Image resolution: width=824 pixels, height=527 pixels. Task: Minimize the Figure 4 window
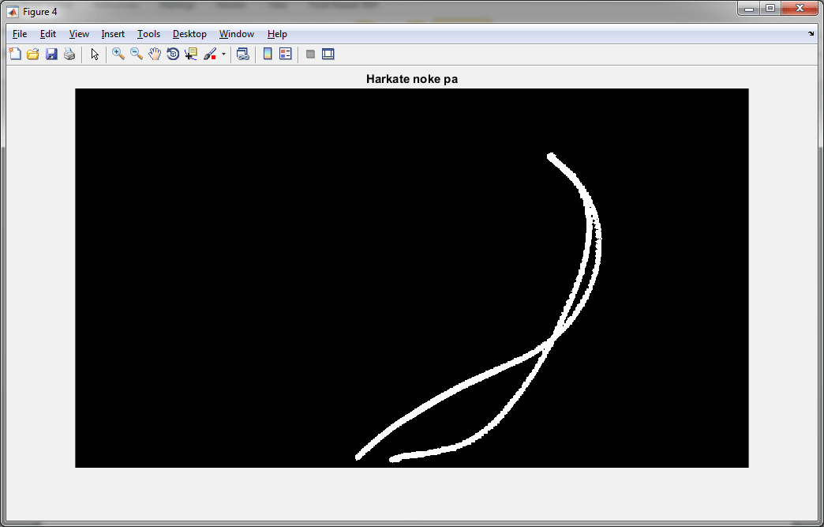[x=749, y=9]
